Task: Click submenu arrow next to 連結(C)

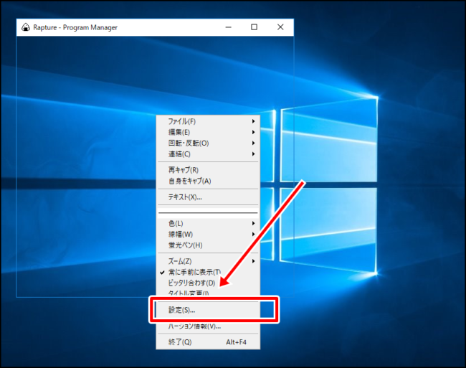Action: 253,154
